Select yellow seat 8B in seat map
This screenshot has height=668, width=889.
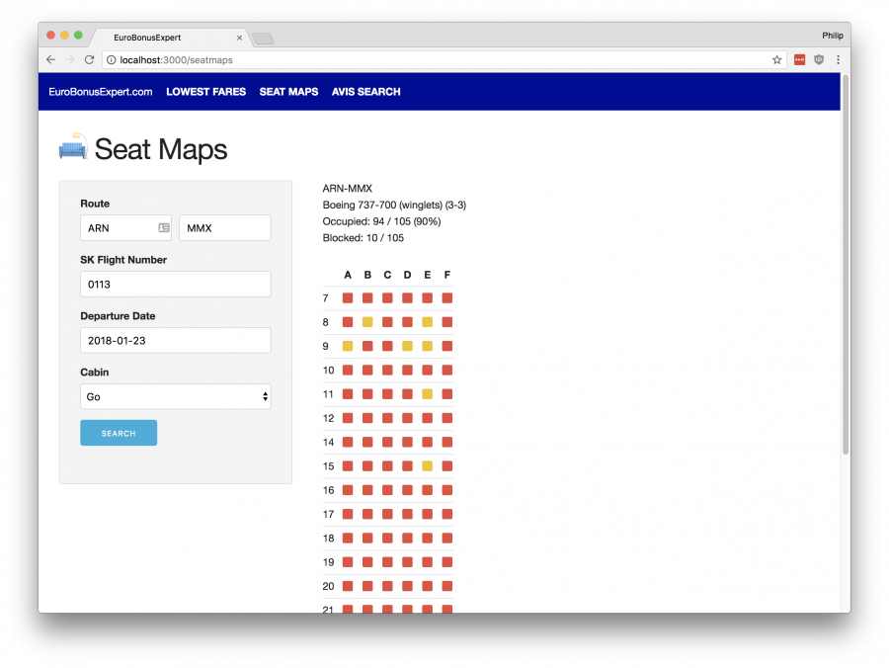[367, 322]
